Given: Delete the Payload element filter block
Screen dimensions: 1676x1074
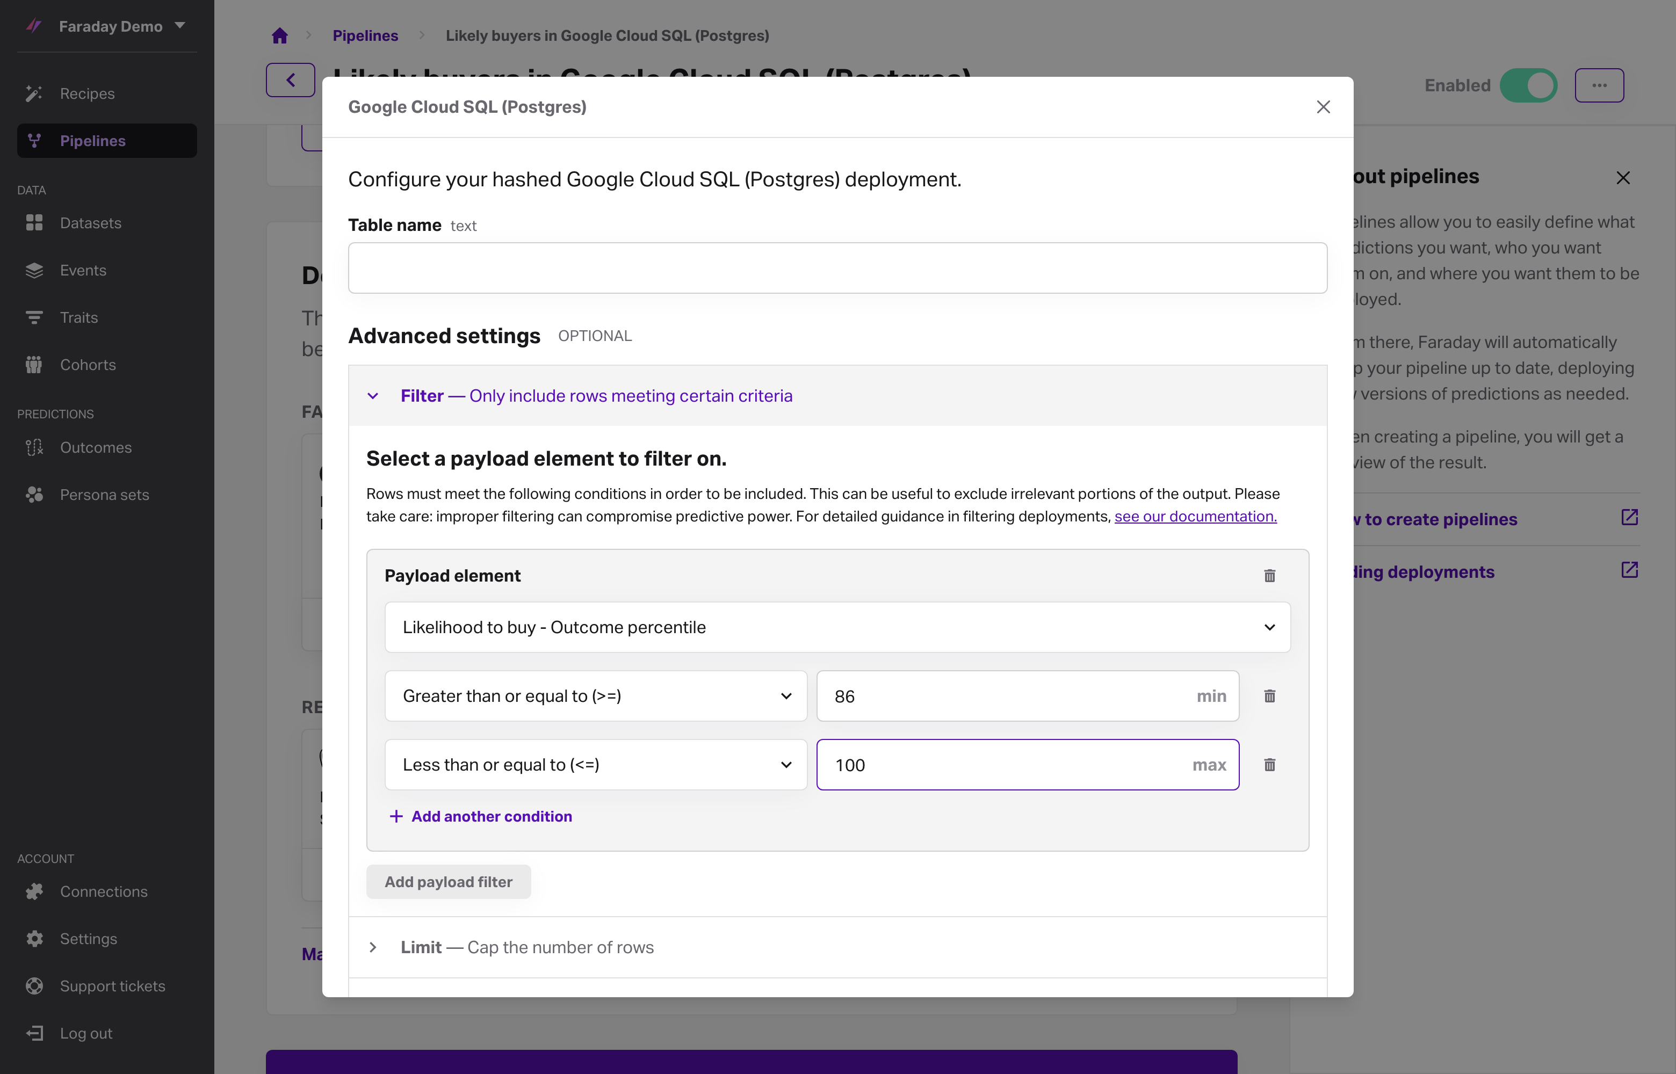Looking at the screenshot, I should (1269, 575).
